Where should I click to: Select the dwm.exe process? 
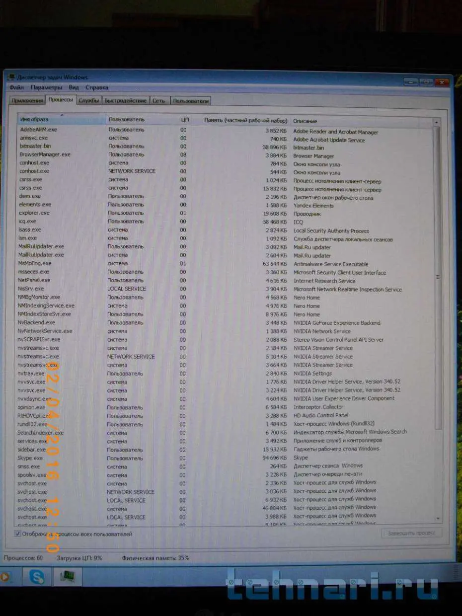point(225,196)
